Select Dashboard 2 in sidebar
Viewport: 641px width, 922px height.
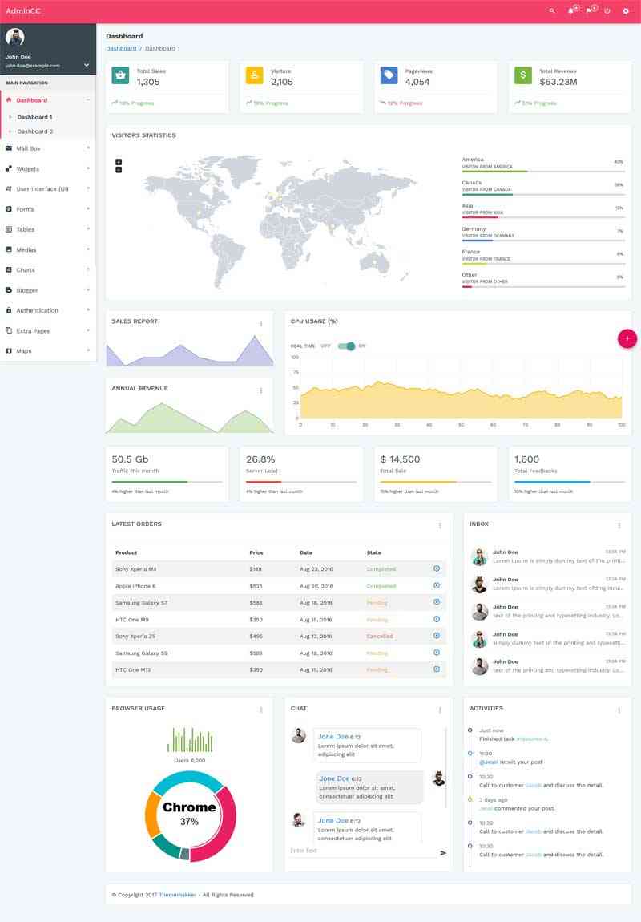[x=35, y=131]
